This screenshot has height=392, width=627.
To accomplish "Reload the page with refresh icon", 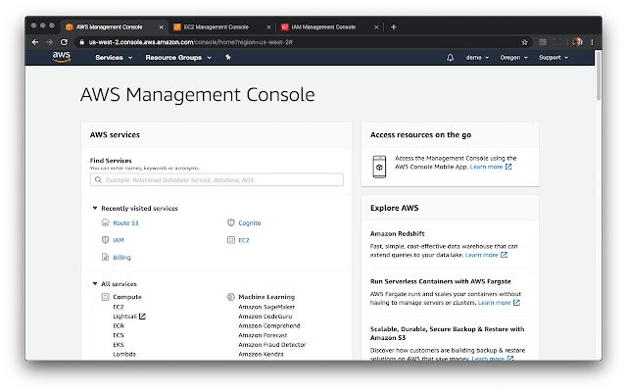I will 64,42.
